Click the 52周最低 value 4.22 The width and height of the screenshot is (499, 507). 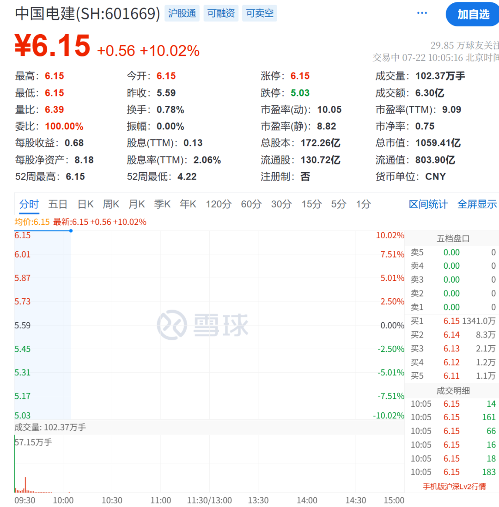point(187,177)
